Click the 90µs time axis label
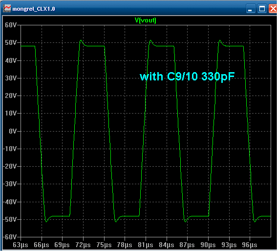 tap(208, 245)
